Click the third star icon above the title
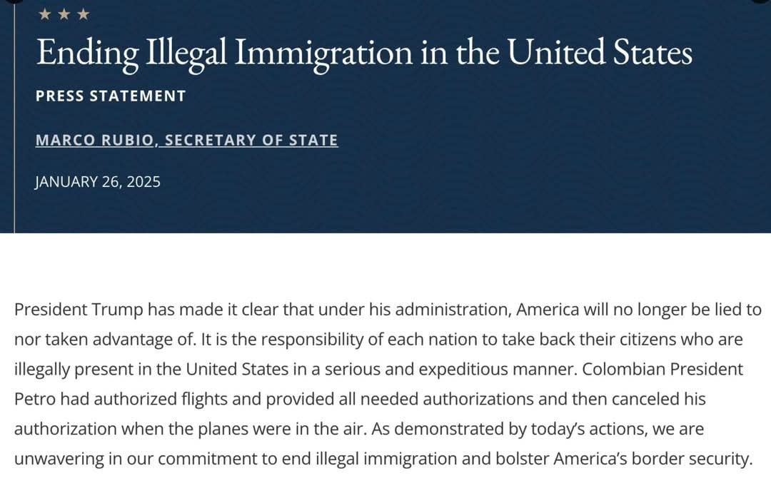 point(83,14)
